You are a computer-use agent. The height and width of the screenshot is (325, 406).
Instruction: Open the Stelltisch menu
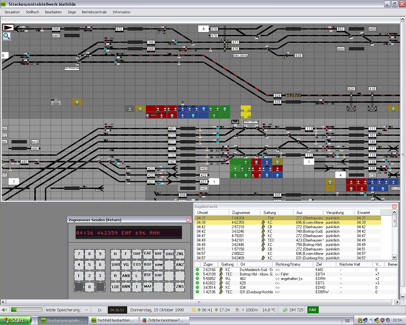pos(32,12)
